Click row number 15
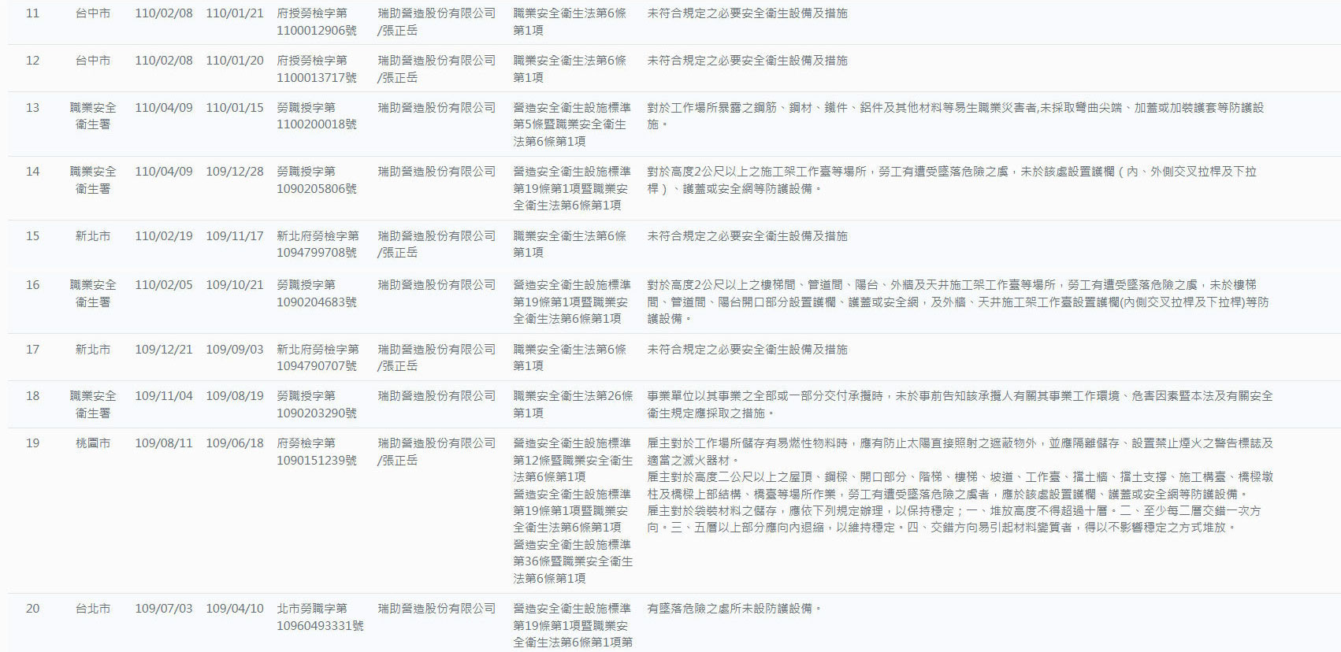The image size is (1341, 652). click(32, 236)
